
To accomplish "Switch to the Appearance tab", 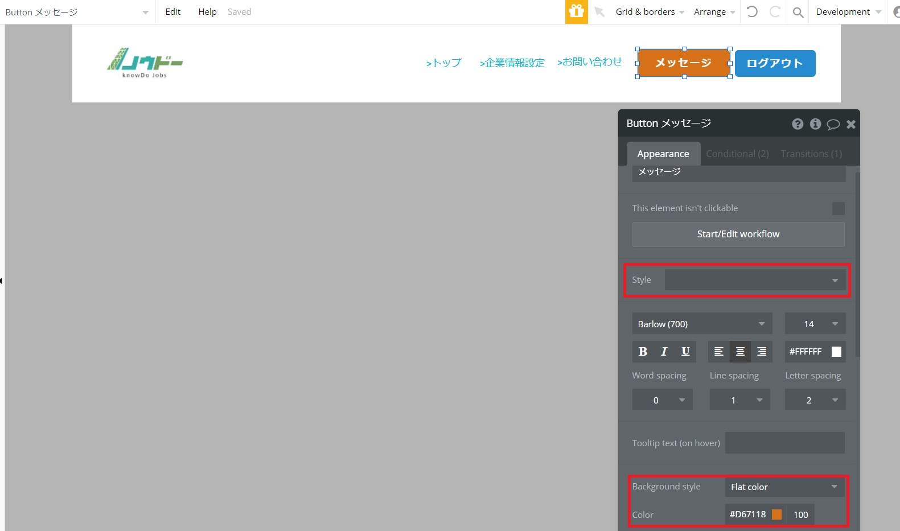I will click(x=663, y=154).
